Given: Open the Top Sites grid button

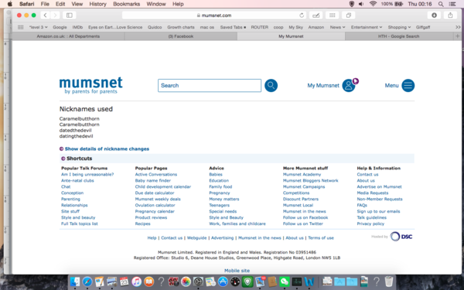Looking at the screenshot, I should coord(333,15).
